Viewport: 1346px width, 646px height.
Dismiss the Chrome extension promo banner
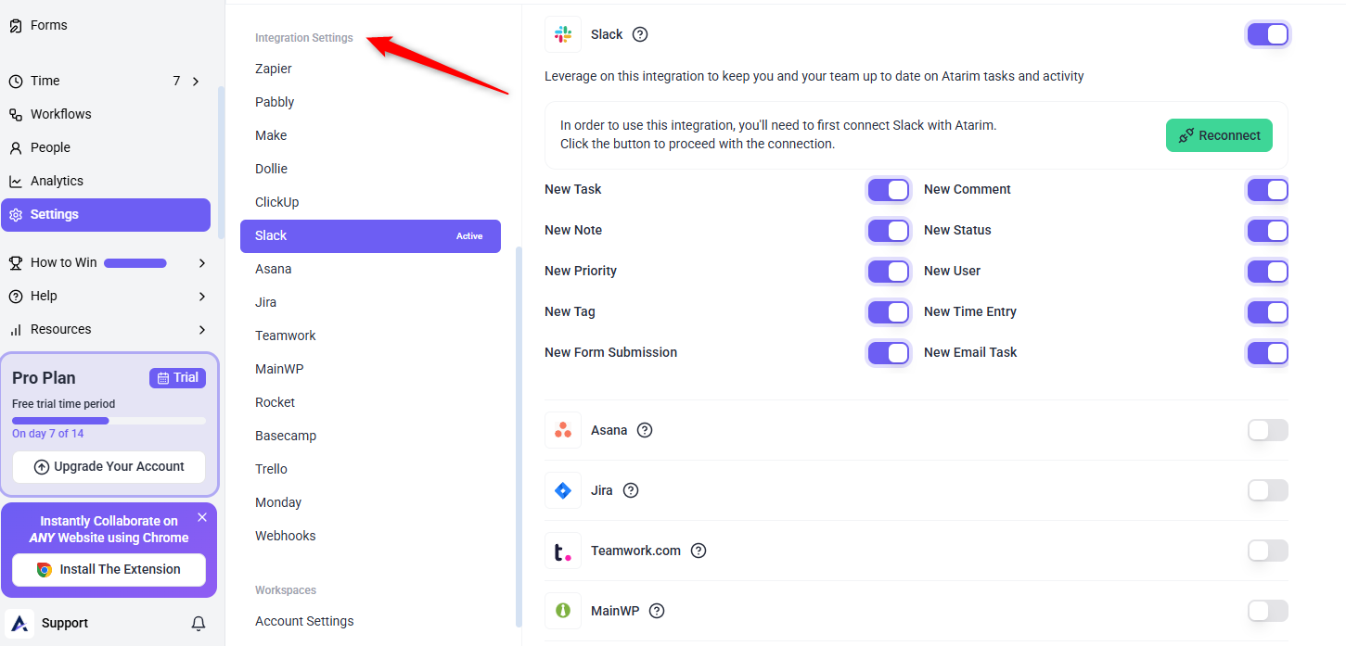(x=202, y=517)
